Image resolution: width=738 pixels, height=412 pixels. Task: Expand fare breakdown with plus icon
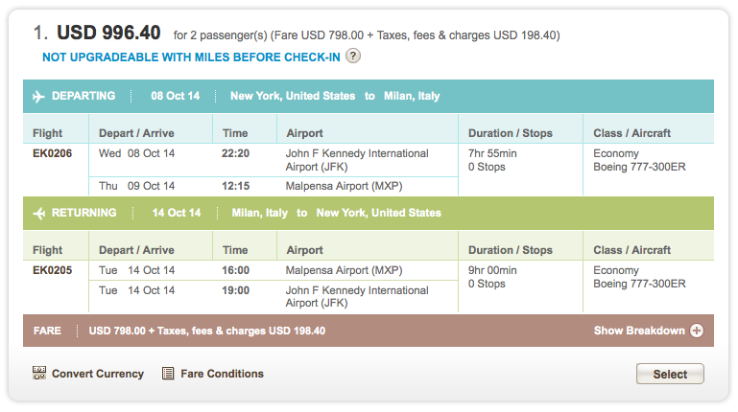point(697,331)
